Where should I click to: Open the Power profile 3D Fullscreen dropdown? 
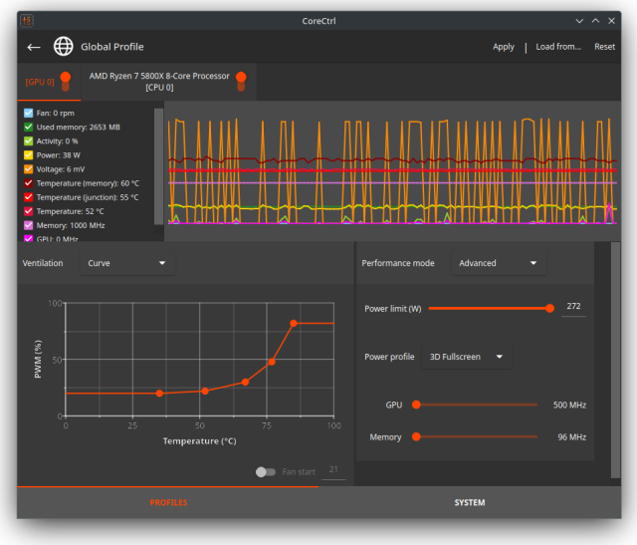click(465, 357)
